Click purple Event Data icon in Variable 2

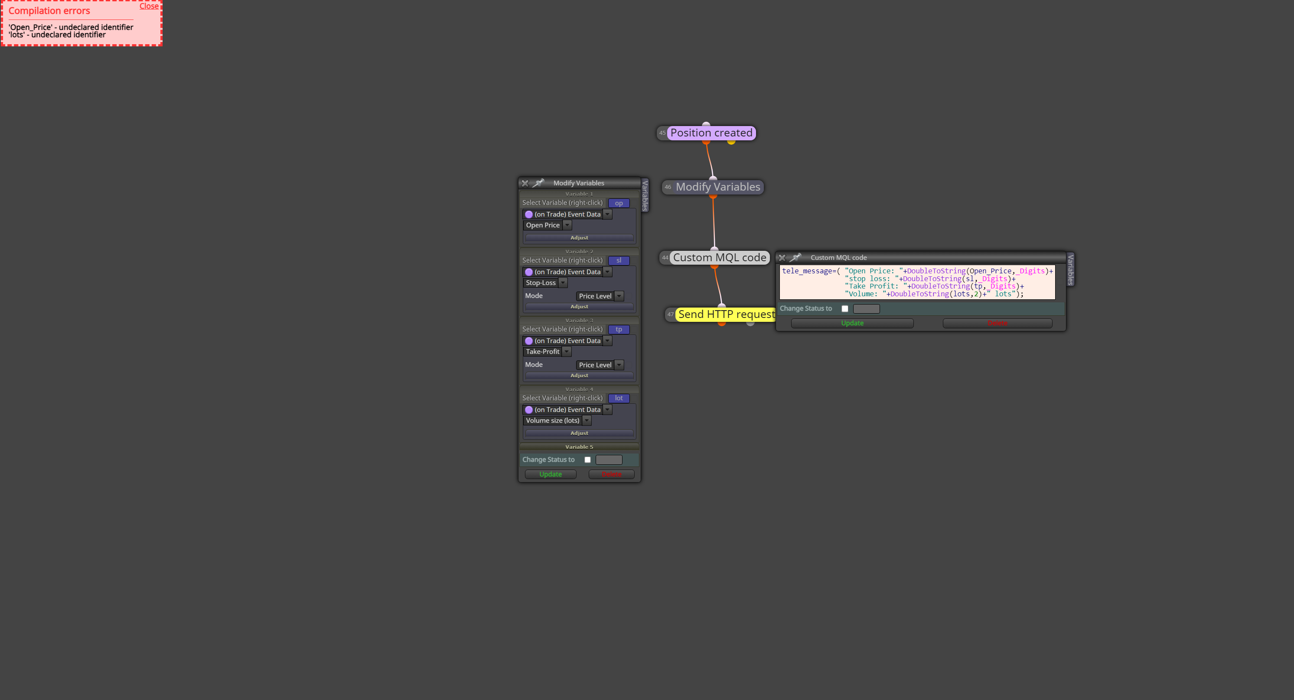(x=529, y=272)
